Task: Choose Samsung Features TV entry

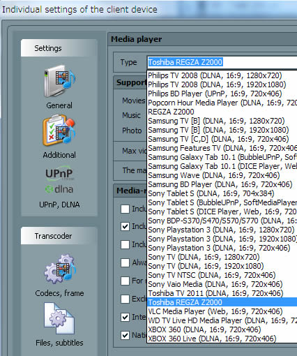Action: click(222, 148)
